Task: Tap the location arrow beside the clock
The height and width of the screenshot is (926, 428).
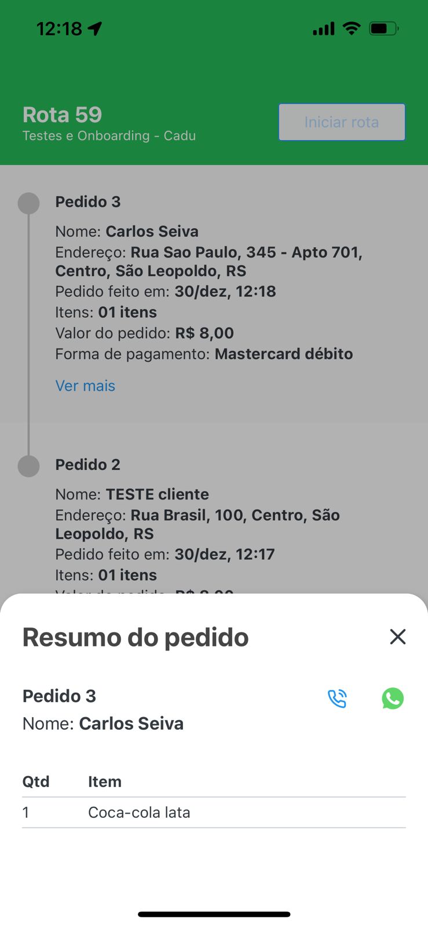Action: tap(96, 28)
